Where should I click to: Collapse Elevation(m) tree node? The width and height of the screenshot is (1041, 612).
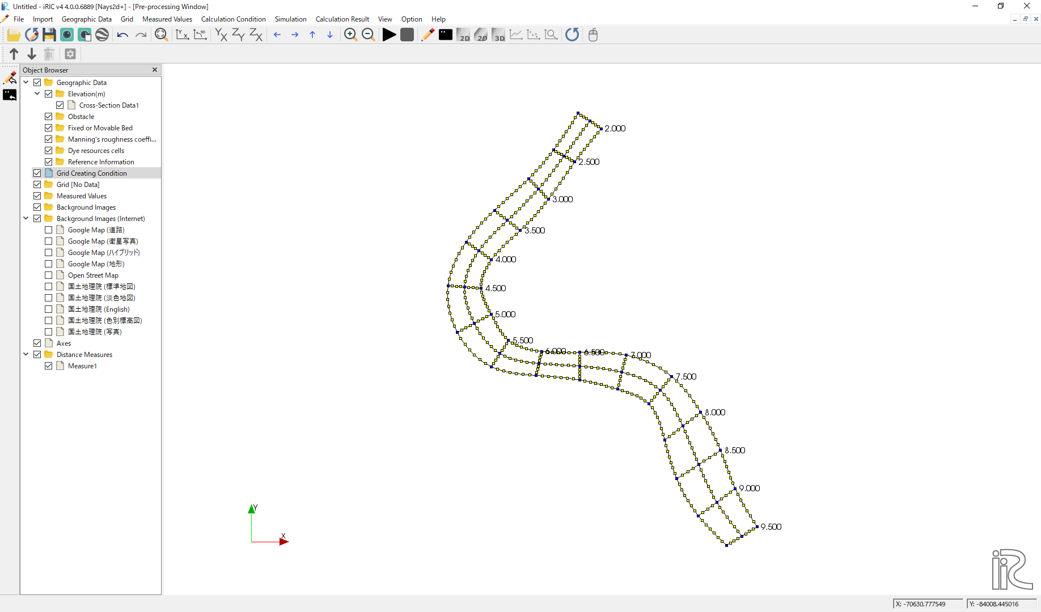(37, 94)
